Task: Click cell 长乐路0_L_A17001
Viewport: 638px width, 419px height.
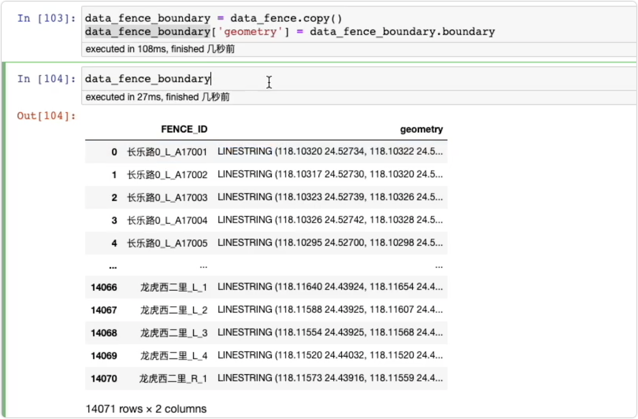Action: click(x=167, y=152)
